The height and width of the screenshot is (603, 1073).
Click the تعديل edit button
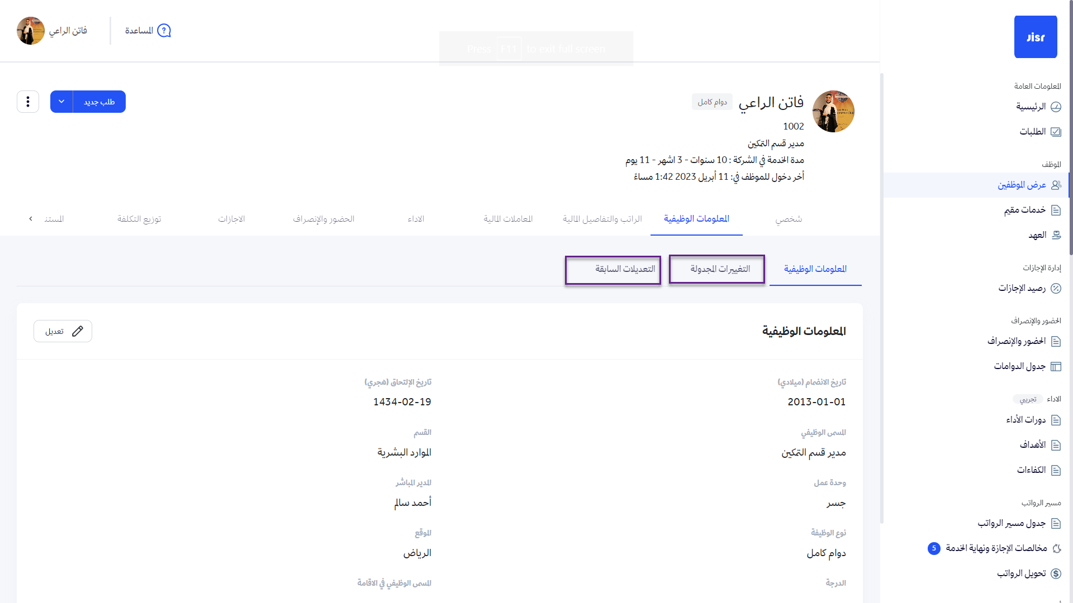[x=63, y=331]
